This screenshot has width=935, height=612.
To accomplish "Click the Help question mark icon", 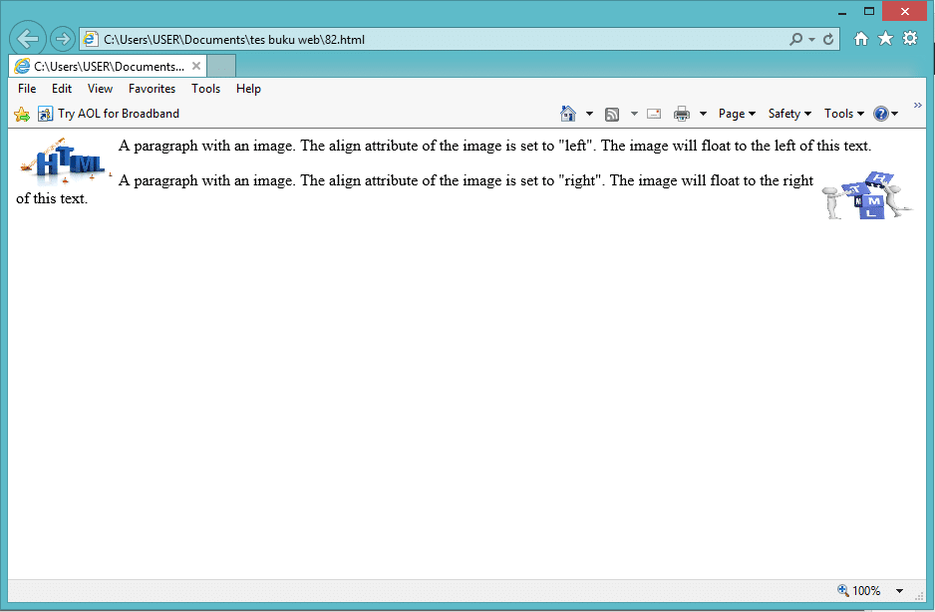I will tap(881, 114).
